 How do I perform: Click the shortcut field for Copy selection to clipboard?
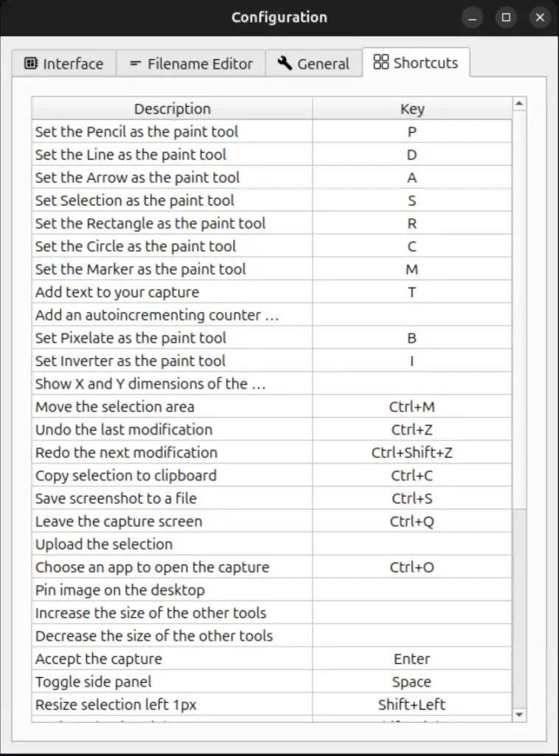[x=412, y=475]
